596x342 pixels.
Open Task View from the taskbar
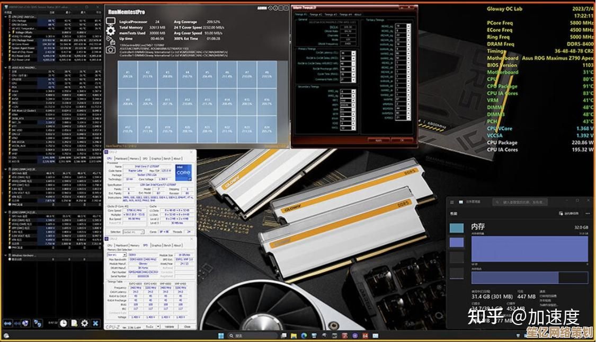283,336
